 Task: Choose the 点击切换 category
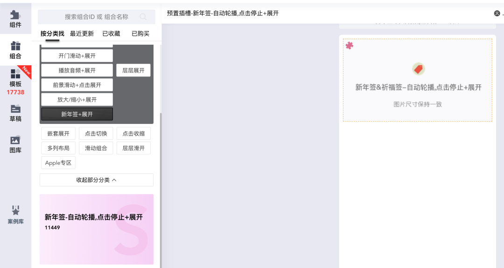click(x=96, y=133)
